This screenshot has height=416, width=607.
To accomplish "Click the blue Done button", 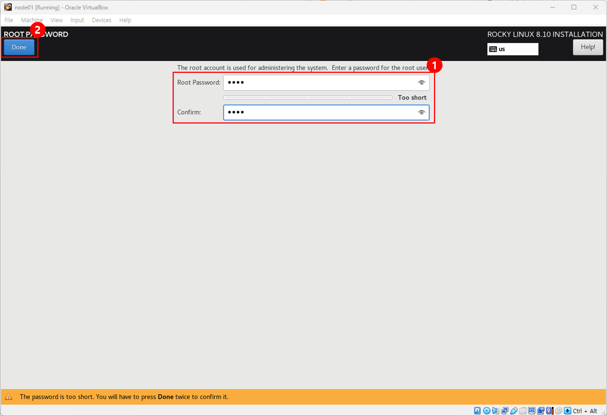I will (19, 47).
